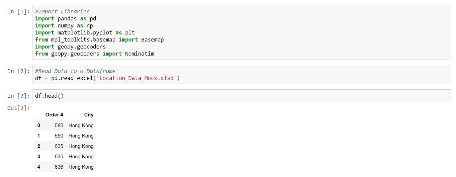Focus the df.head() code cell

tap(49, 96)
